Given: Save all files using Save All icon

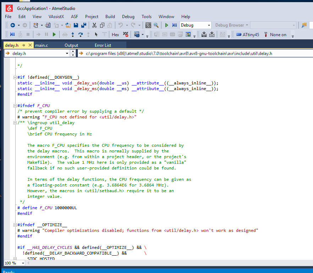Looking at the screenshot, I should pyautogui.click(x=83, y=25).
